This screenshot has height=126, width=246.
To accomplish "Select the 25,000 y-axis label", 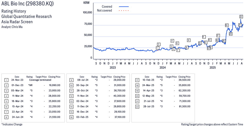I will tap(88, 46).
